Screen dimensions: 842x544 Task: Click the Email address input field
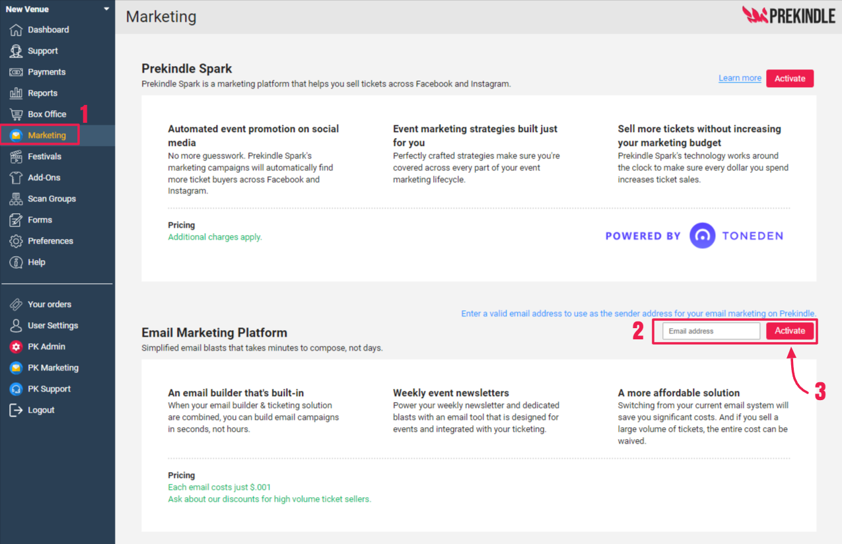[x=711, y=331]
